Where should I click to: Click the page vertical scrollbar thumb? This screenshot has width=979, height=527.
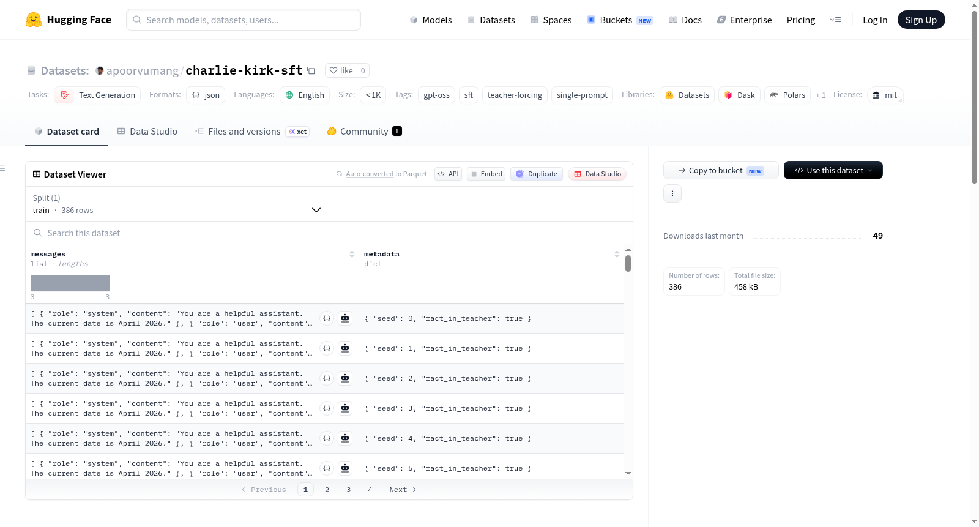pyautogui.click(x=974, y=97)
